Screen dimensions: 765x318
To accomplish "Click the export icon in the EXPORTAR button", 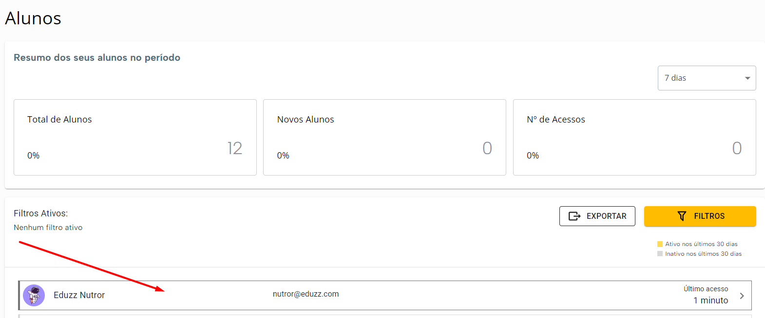I will click(574, 216).
